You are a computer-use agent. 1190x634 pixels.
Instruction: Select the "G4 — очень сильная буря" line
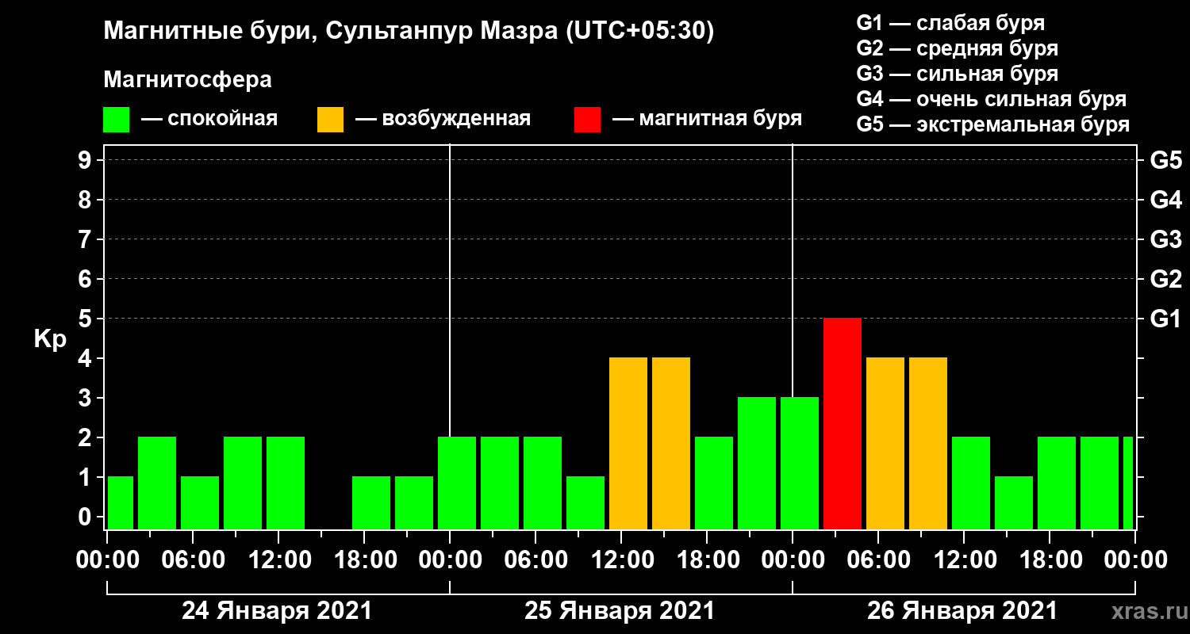(x=992, y=99)
